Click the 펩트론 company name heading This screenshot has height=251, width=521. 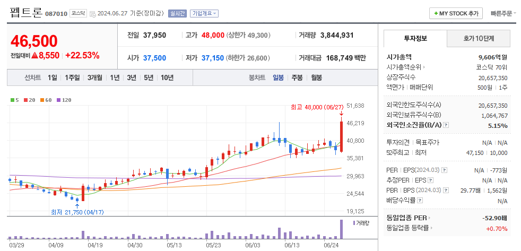pos(26,13)
